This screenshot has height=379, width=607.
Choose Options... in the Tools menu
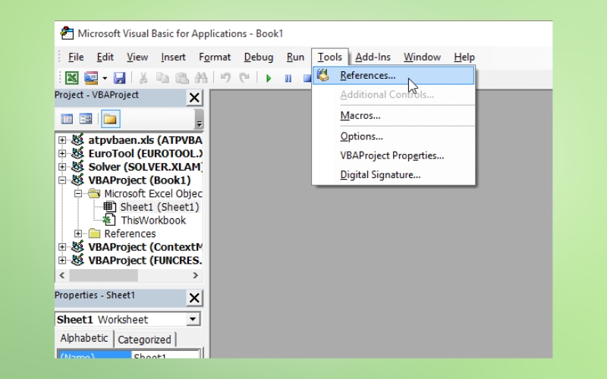pyautogui.click(x=361, y=136)
